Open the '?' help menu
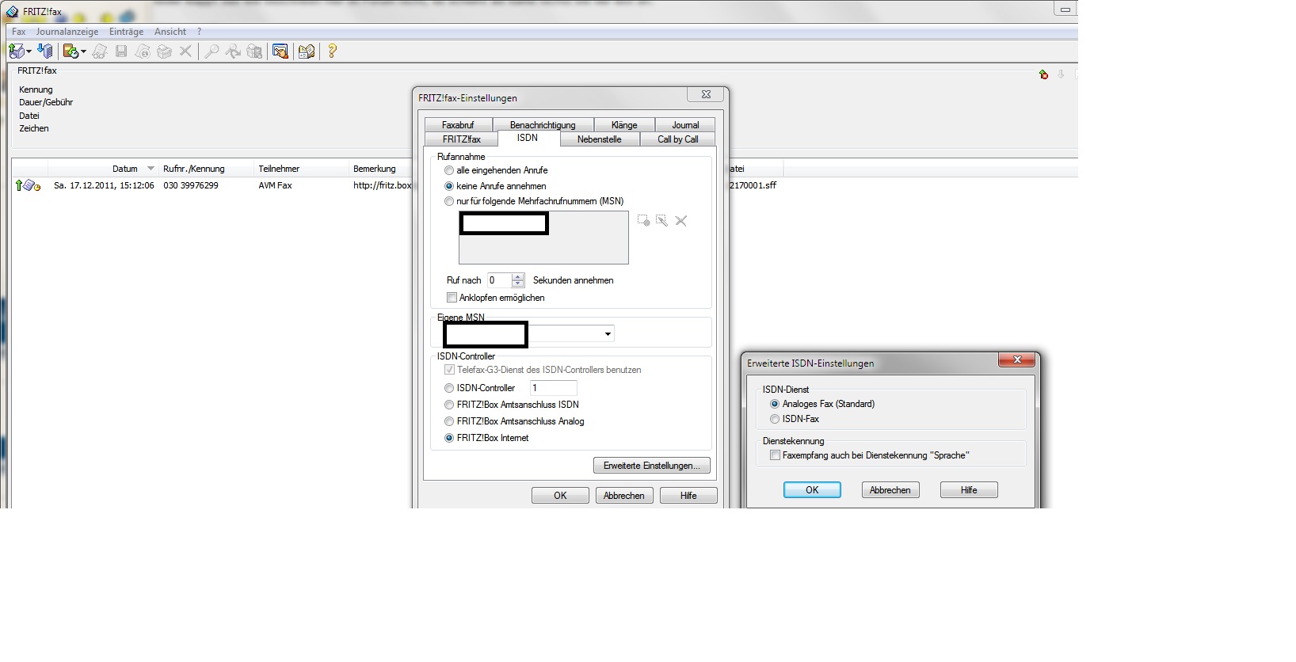1296x662 pixels. [x=199, y=32]
